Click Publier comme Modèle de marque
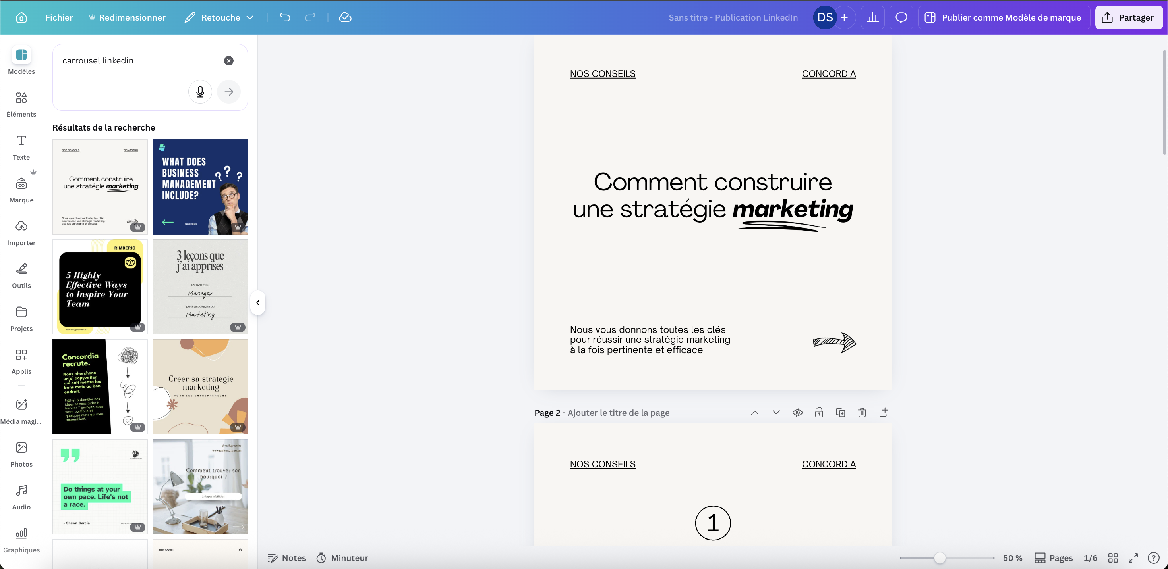Image resolution: width=1168 pixels, height=569 pixels. [1004, 17]
